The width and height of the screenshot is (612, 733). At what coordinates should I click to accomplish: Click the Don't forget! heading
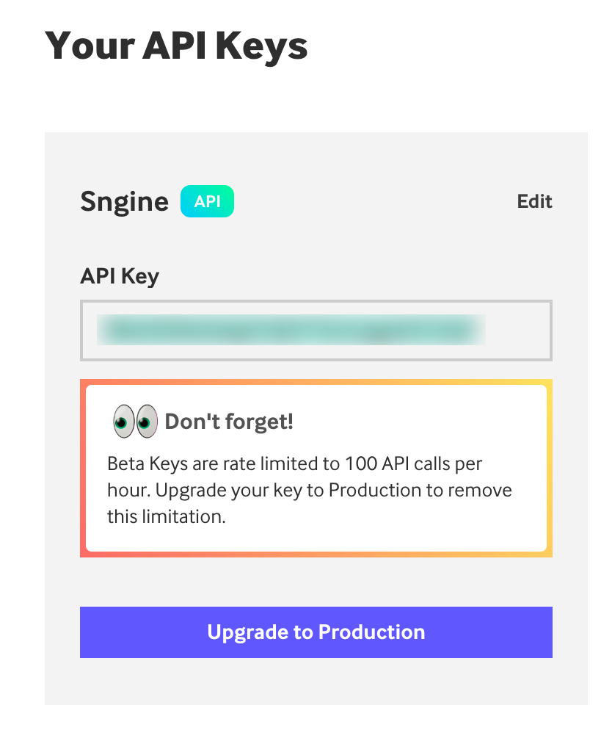[229, 422]
